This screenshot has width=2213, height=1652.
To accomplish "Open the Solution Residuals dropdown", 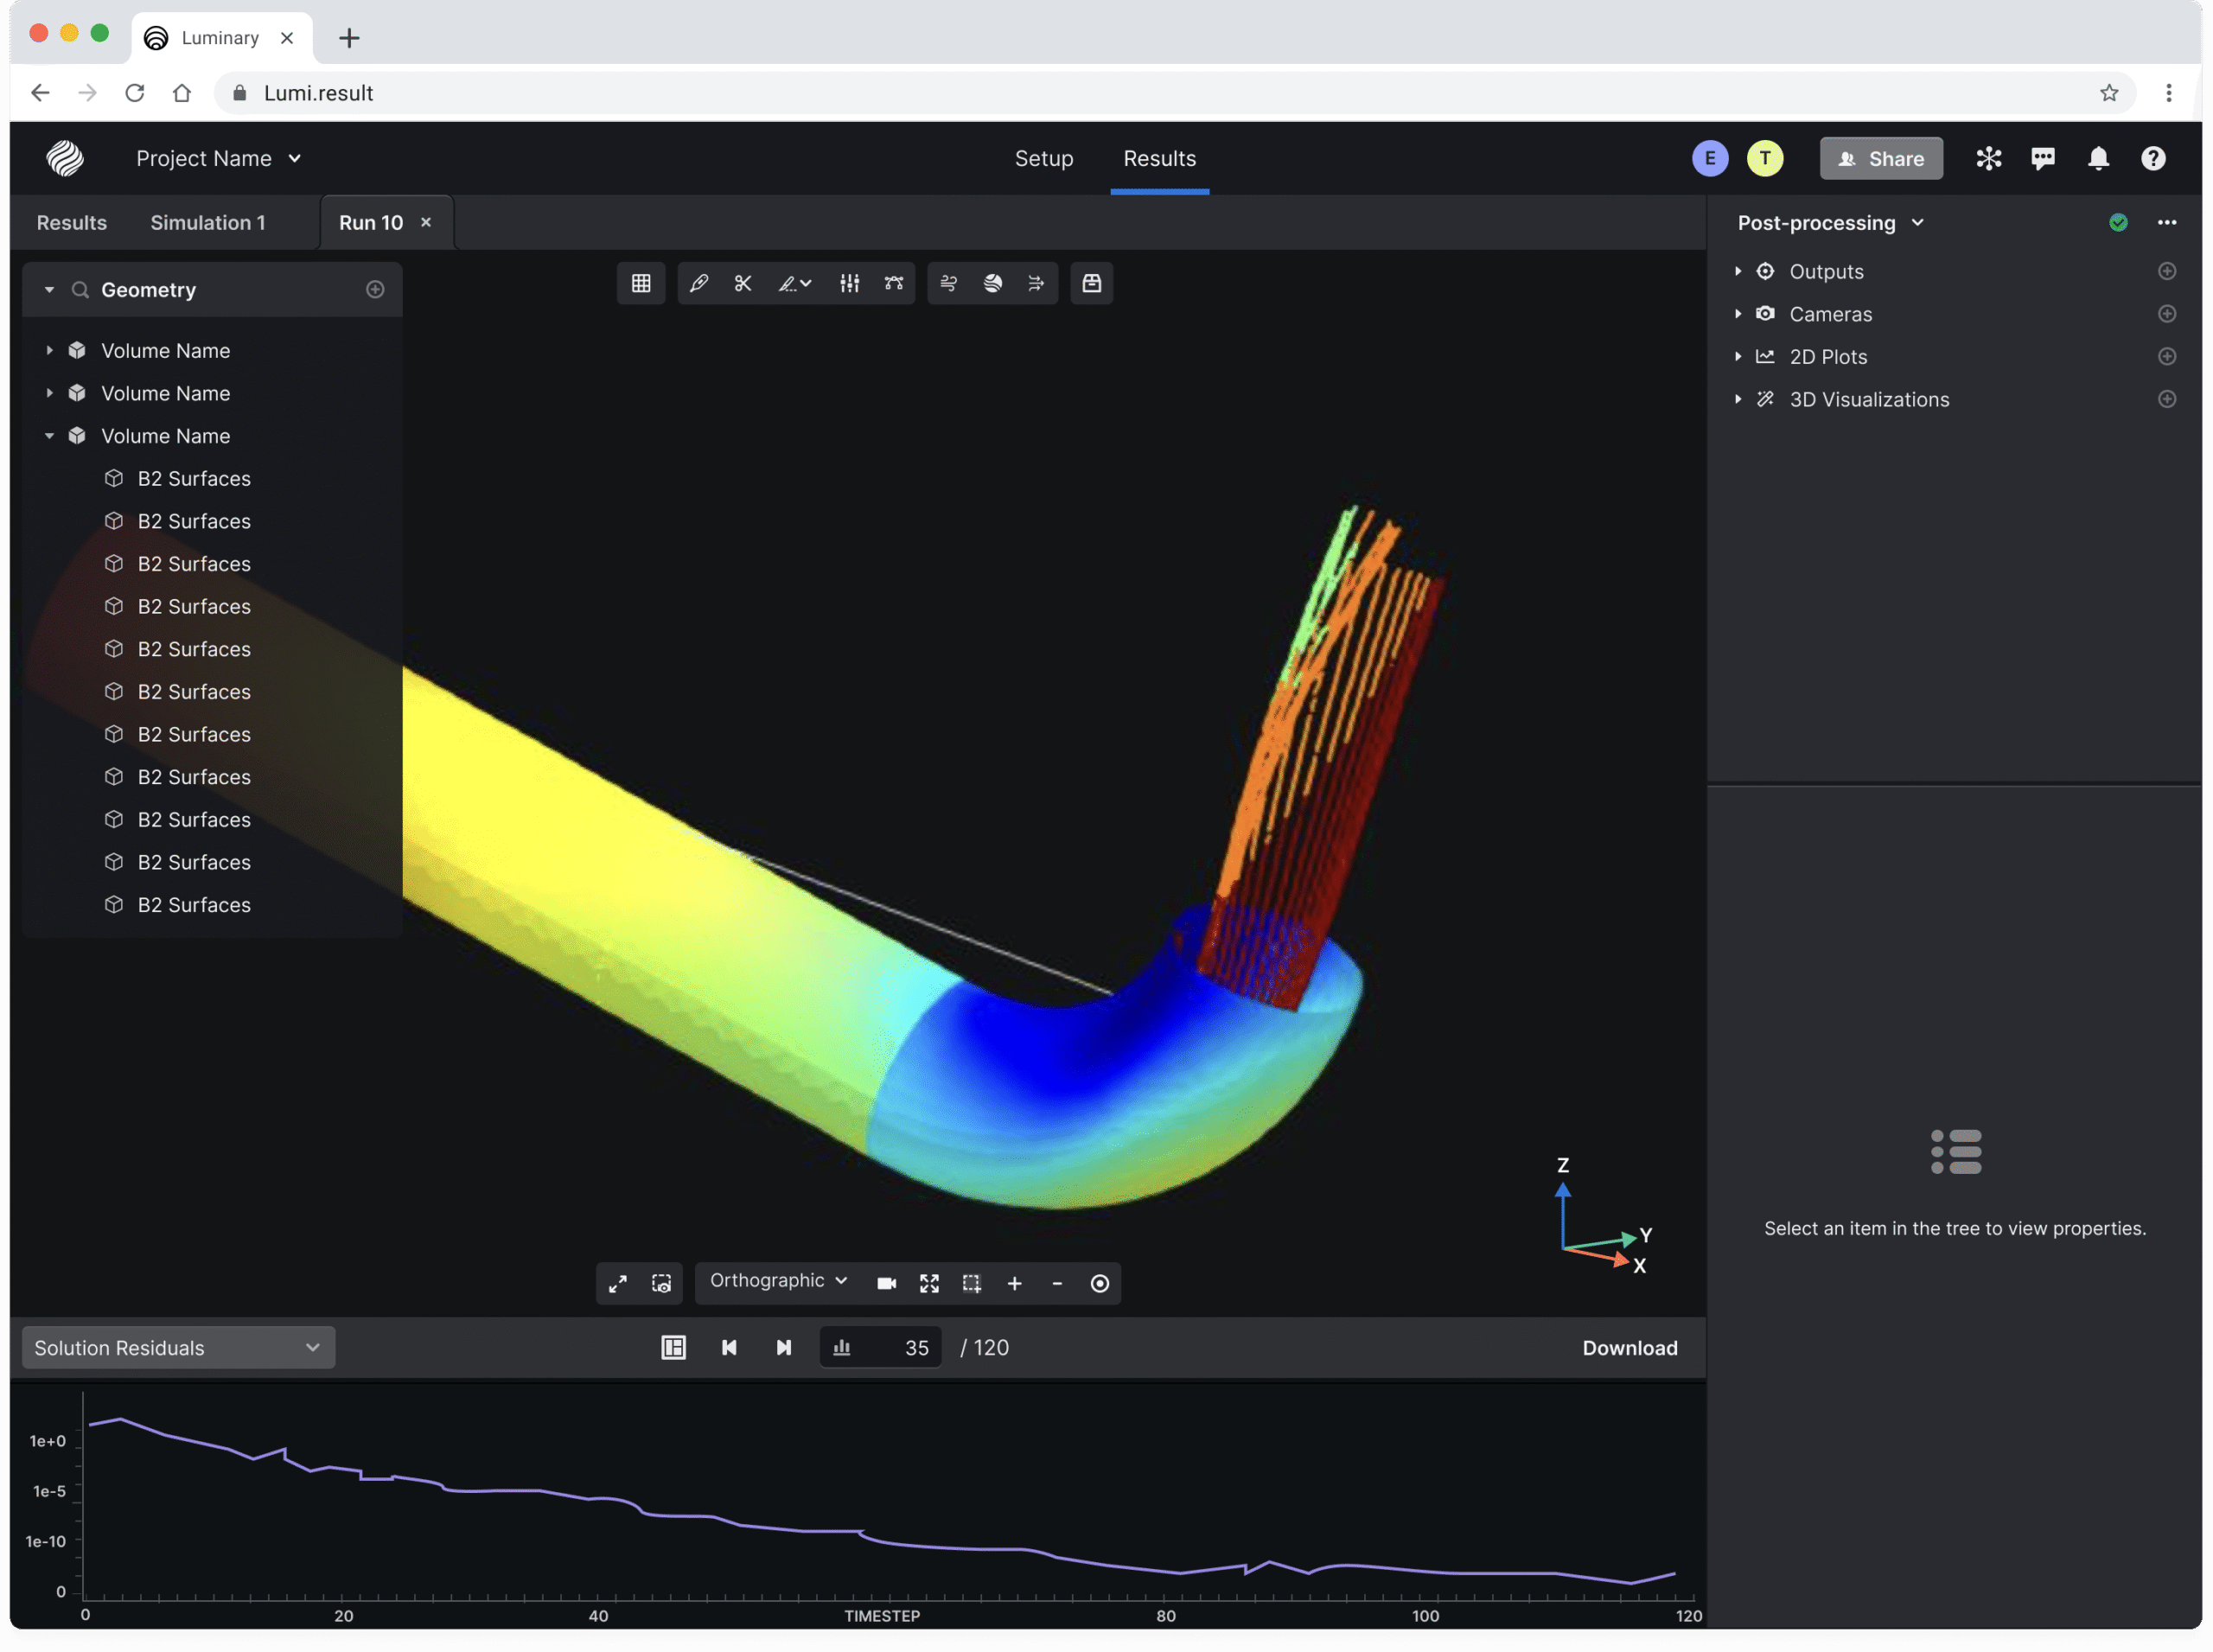I will [x=178, y=1347].
